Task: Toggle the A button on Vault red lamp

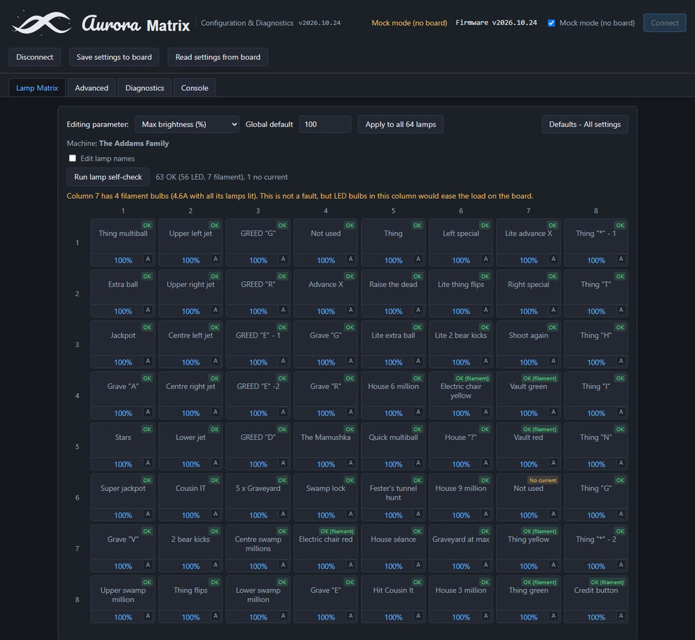Action: click(x=553, y=462)
